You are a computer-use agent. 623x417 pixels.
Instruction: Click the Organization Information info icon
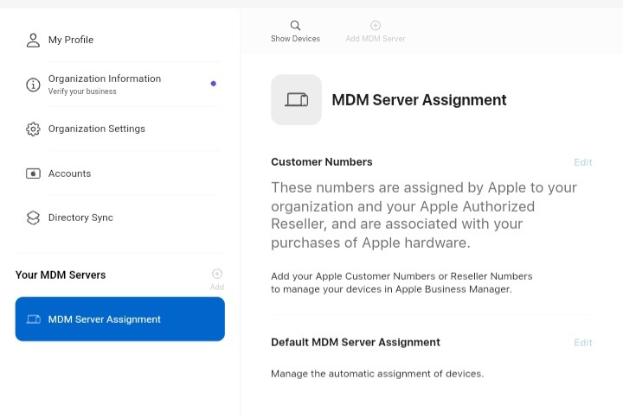point(34,85)
